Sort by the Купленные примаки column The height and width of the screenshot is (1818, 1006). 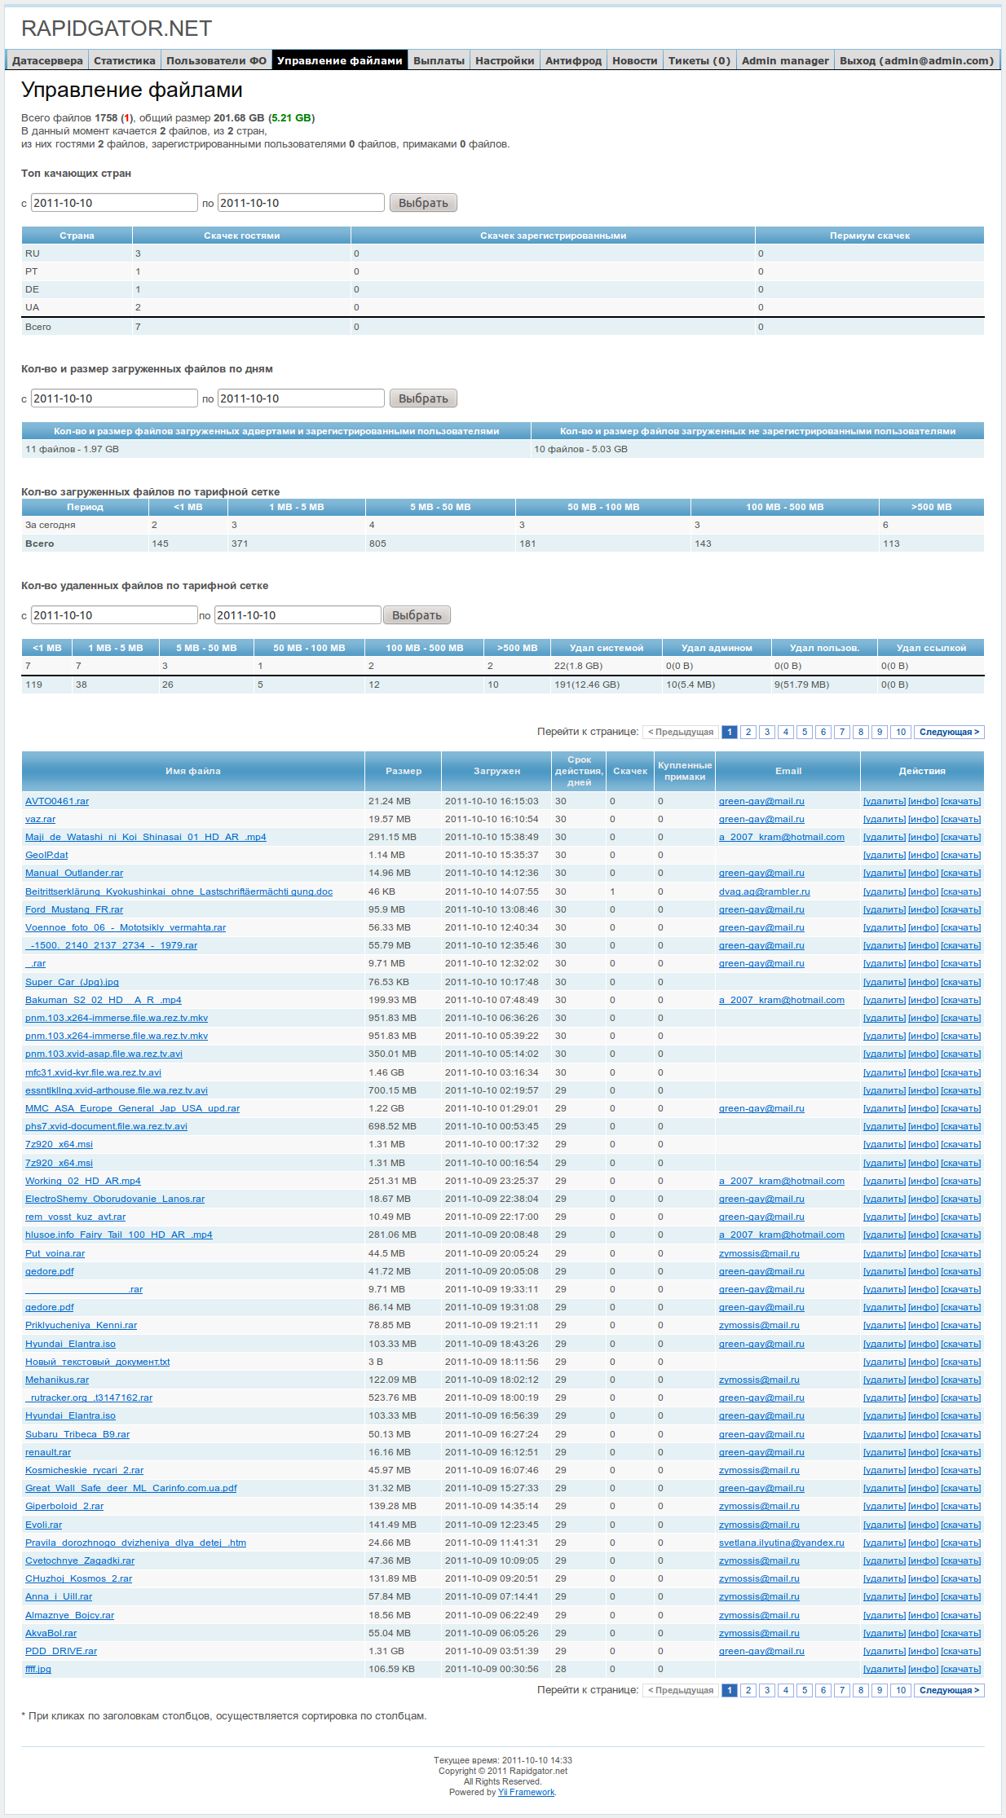pos(685,771)
